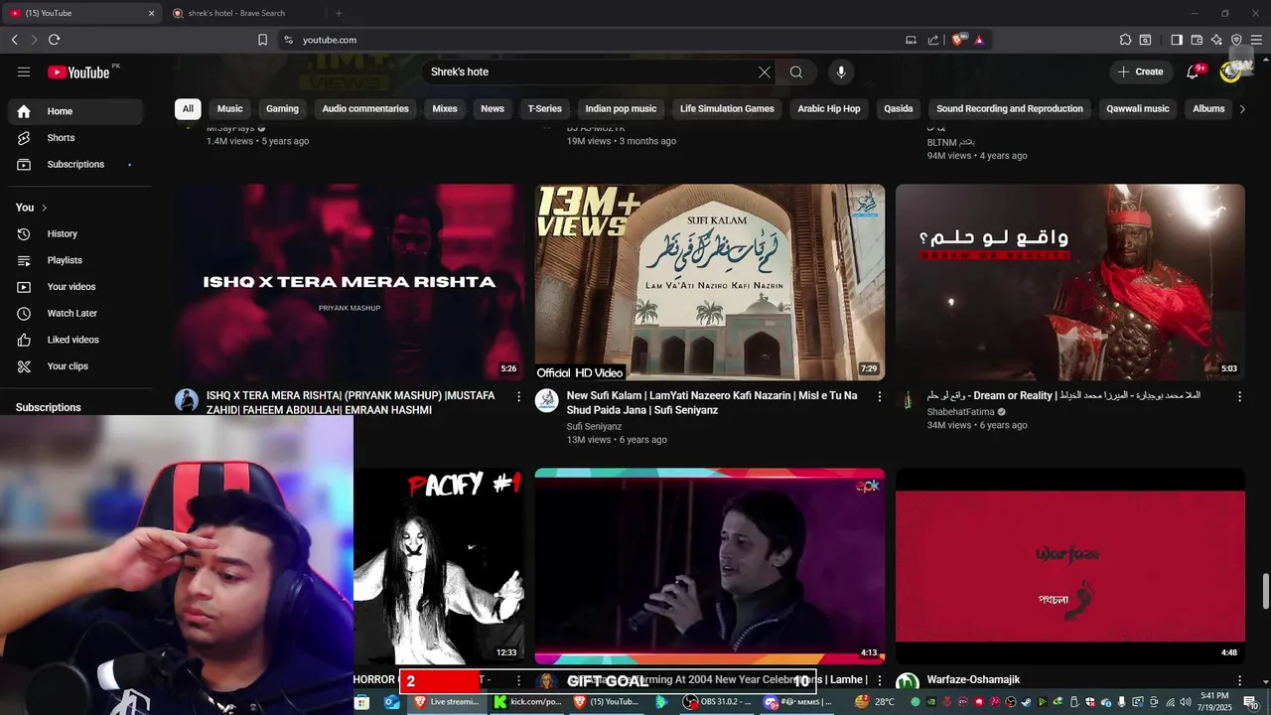1271x715 pixels.
Task: Select the Gaming filter chip
Action: pos(282,109)
